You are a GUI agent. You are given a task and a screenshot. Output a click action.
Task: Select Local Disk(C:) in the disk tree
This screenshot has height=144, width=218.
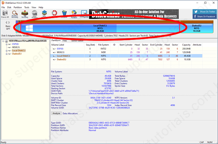point(19,51)
